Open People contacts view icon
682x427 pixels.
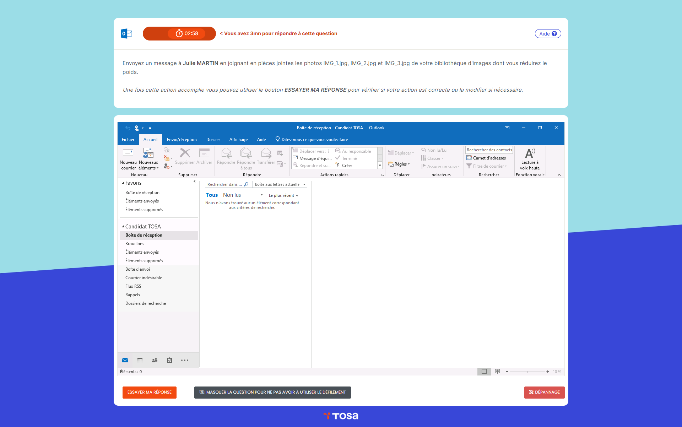click(x=155, y=360)
